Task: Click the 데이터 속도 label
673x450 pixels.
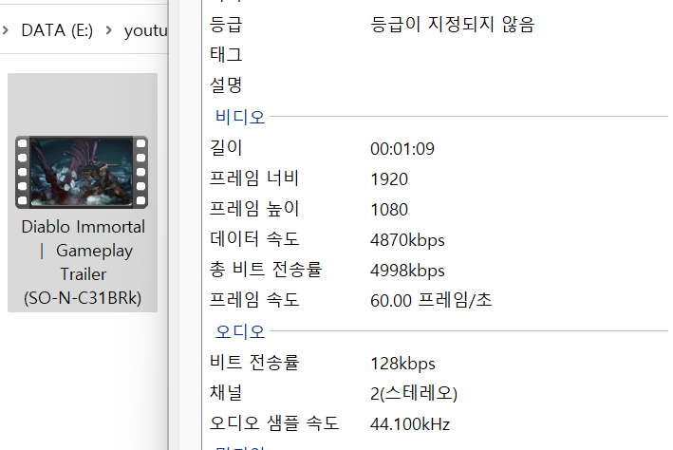Action: click(x=254, y=238)
